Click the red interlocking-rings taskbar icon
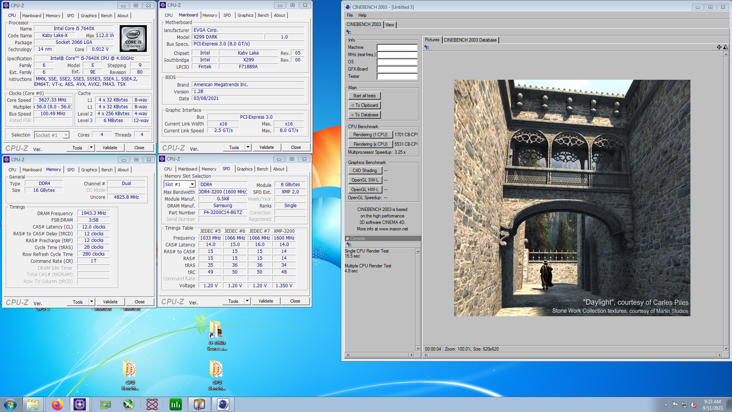The width and height of the screenshot is (732, 412). [x=152, y=404]
